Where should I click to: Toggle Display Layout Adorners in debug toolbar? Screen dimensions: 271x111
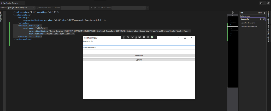point(136,37)
